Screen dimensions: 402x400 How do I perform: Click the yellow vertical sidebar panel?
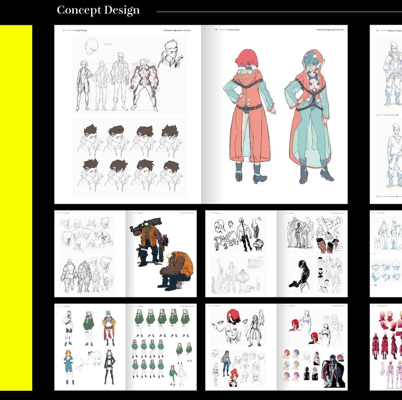tap(16, 208)
